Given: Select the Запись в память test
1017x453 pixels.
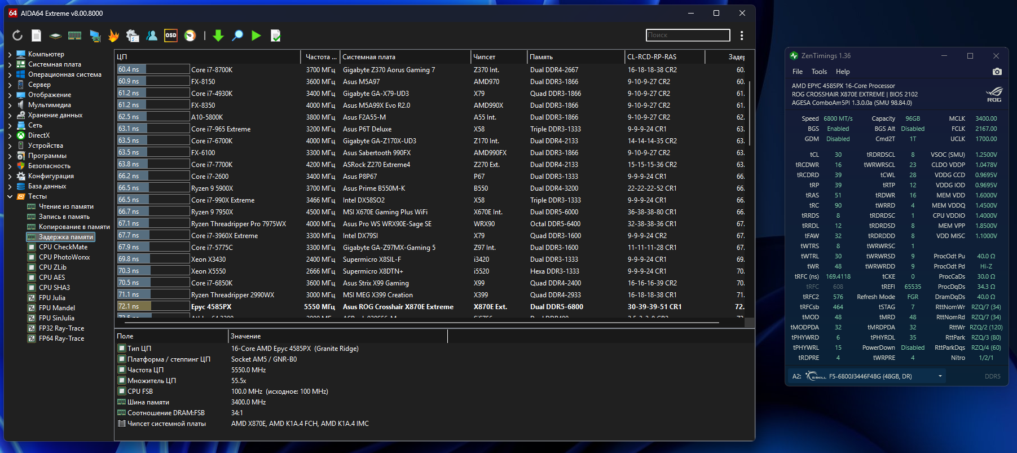Looking at the screenshot, I should (64, 217).
